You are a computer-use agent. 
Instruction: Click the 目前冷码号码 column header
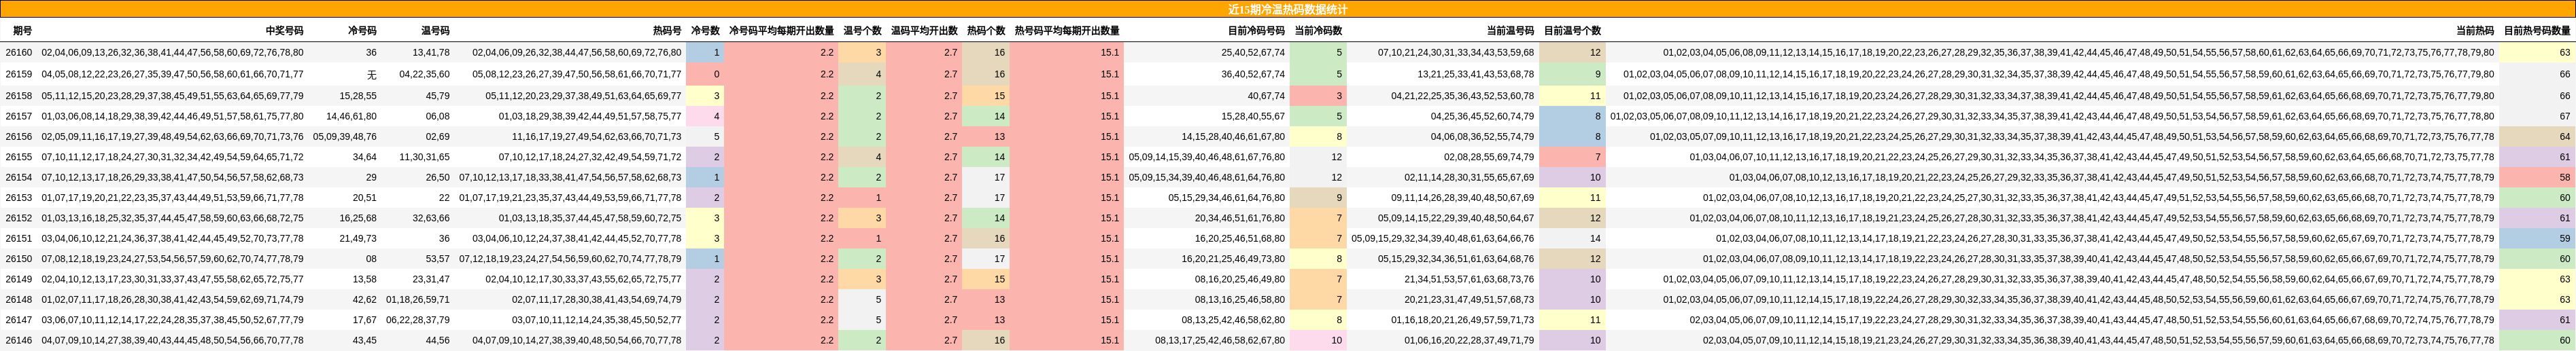(1256, 31)
